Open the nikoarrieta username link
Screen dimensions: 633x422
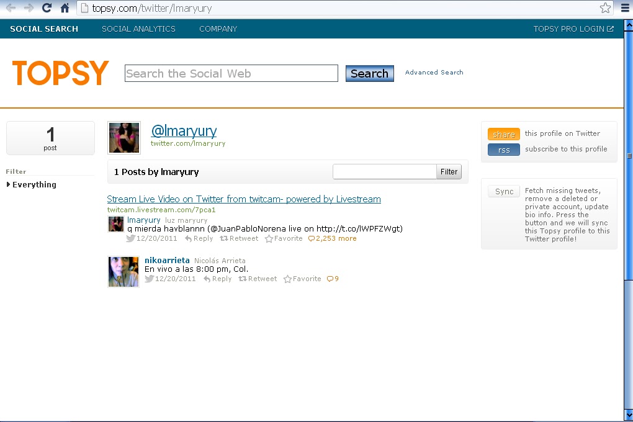coord(167,261)
